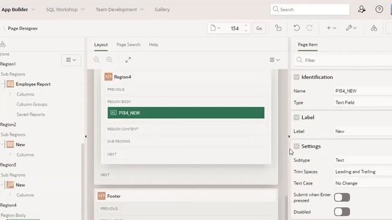Click the Region4 code icon in layout
This screenshot has height=220, width=392.
tap(108, 76)
